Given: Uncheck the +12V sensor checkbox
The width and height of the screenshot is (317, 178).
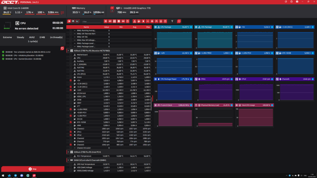Looking at the screenshot, I should pyautogui.click(x=71, y=90).
